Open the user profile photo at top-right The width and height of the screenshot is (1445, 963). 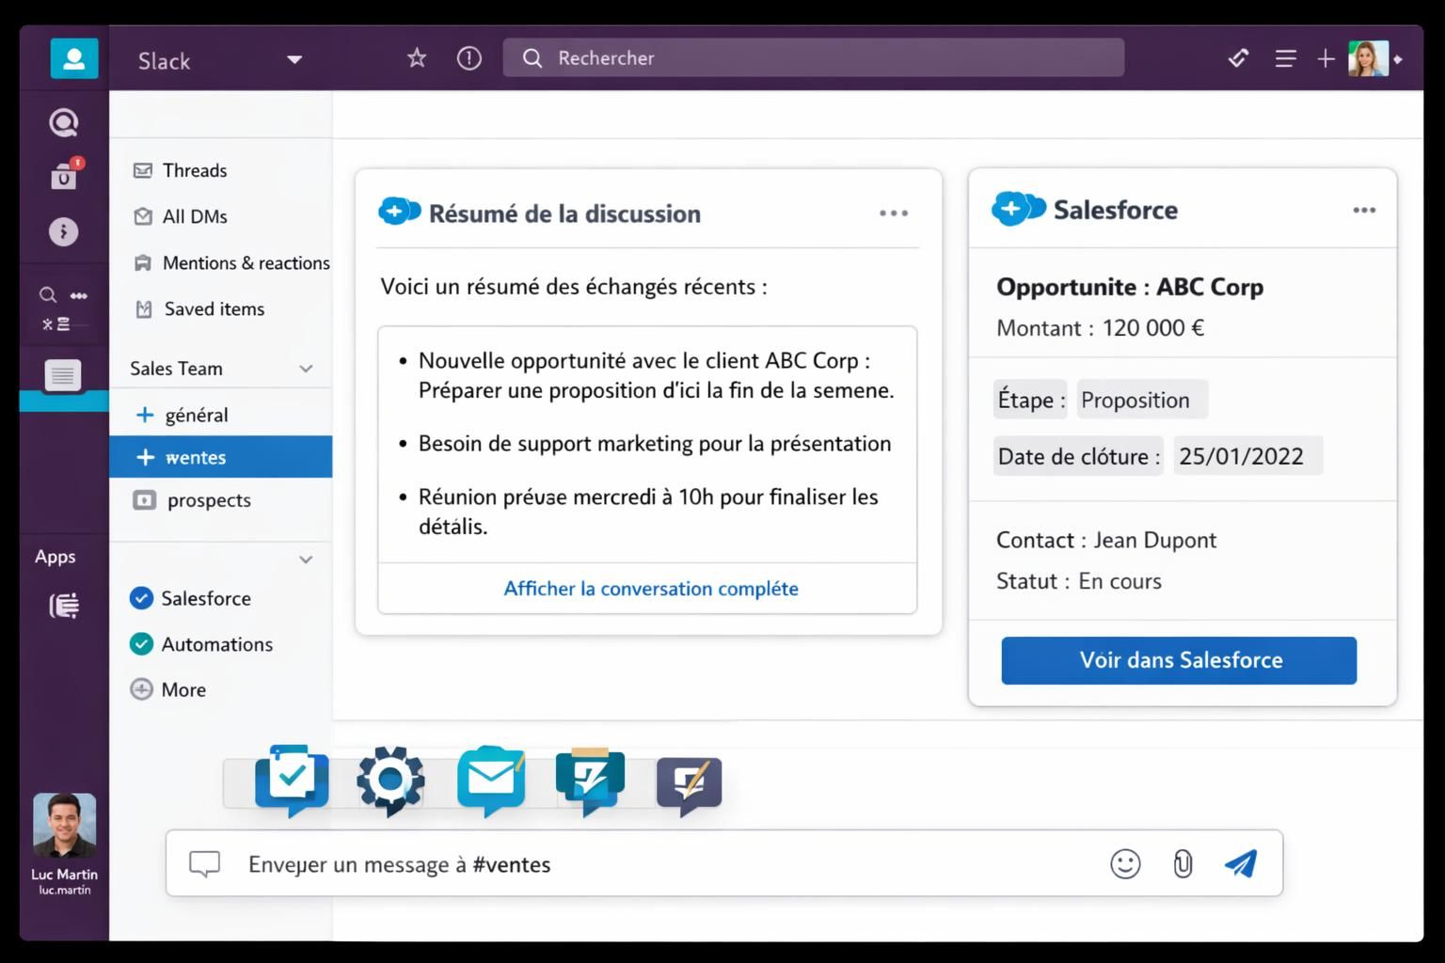point(1367,58)
